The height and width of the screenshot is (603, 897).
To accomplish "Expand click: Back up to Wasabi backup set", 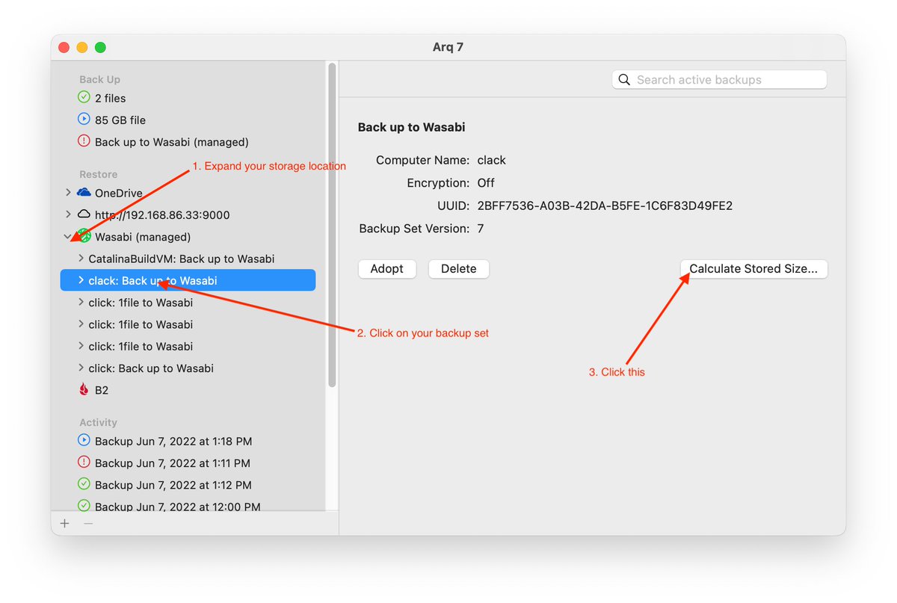I will tap(81, 368).
